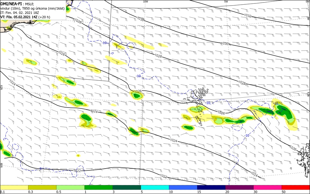This screenshot has height=194, width=310.
Task: Click the 0.1 legend value
Action: point(2,192)
